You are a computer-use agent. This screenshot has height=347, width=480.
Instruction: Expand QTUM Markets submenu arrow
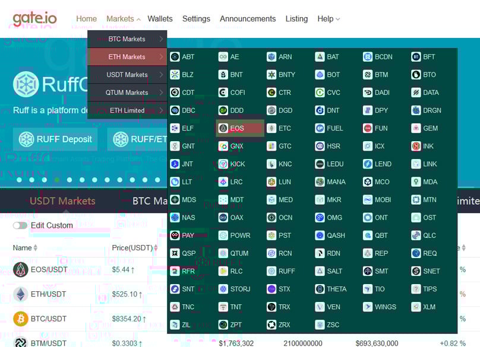coord(161,93)
